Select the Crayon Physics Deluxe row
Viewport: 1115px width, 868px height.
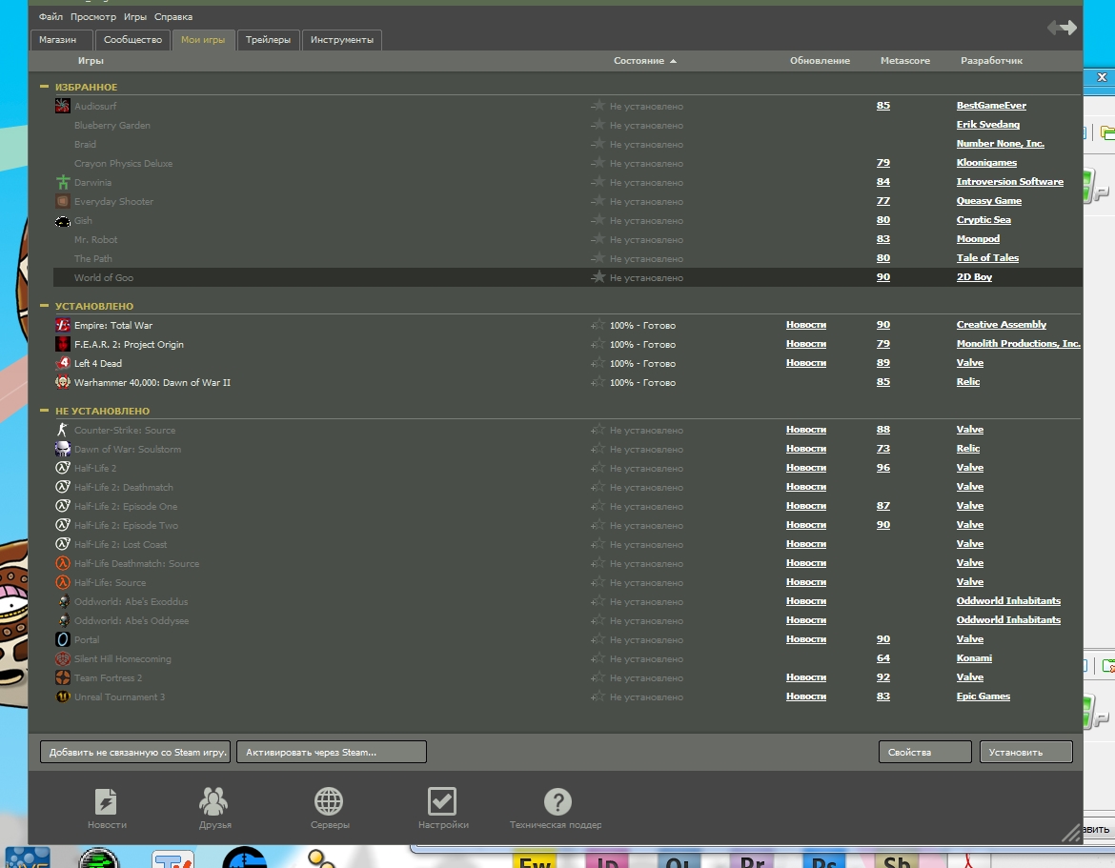click(x=567, y=163)
